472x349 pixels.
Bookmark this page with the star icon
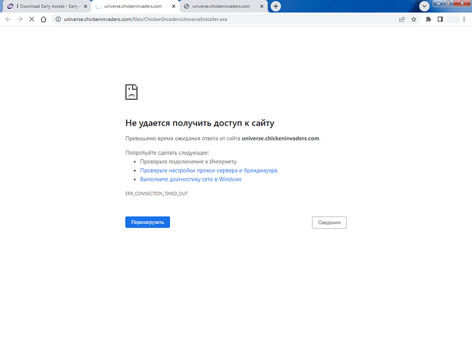413,19
